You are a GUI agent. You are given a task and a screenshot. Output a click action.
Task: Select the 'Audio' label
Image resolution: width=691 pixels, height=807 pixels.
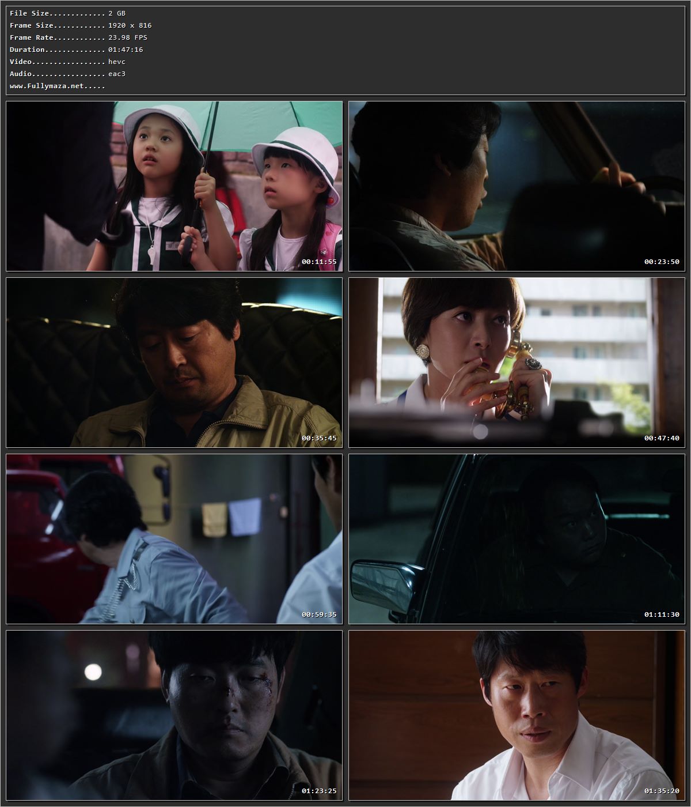pos(21,74)
